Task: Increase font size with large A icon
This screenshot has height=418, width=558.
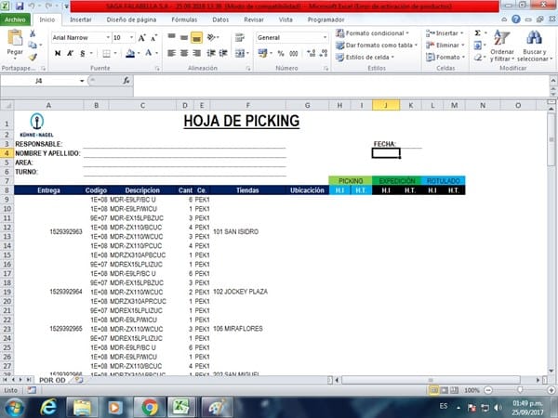Action: pos(141,38)
